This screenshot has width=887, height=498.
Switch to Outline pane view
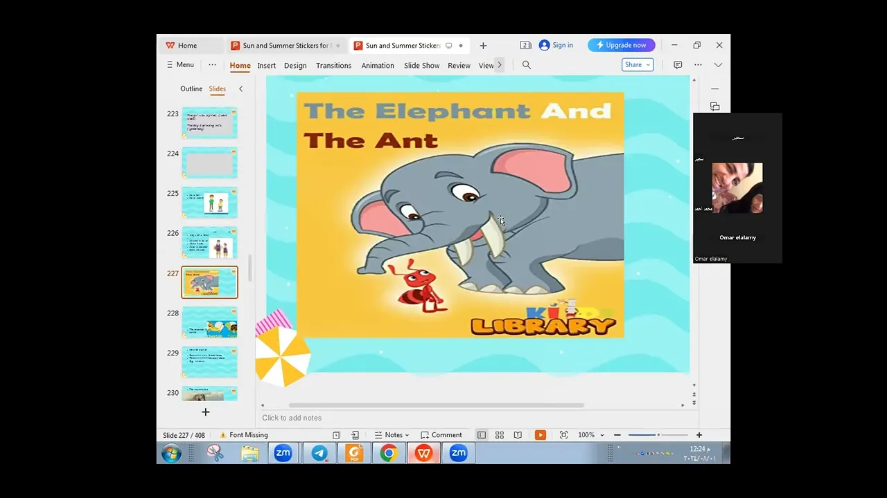tap(191, 89)
